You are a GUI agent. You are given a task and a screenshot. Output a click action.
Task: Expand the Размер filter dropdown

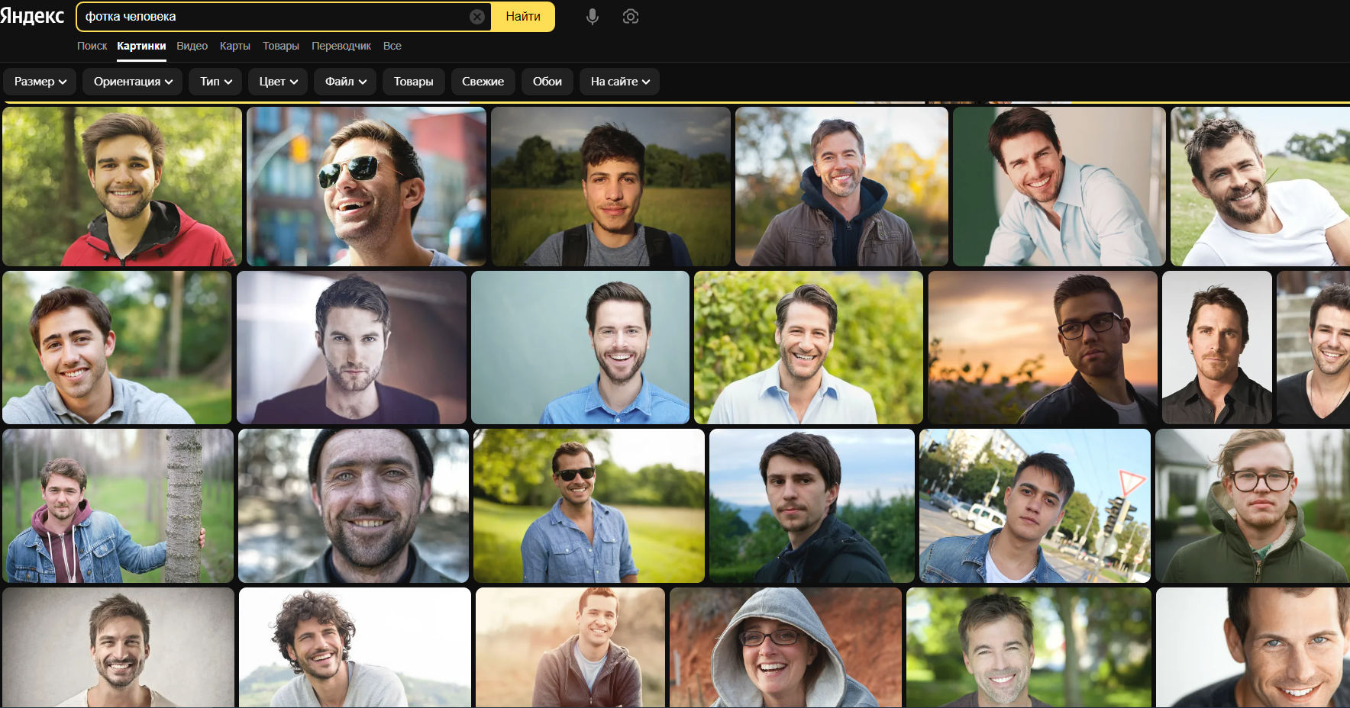pos(40,82)
